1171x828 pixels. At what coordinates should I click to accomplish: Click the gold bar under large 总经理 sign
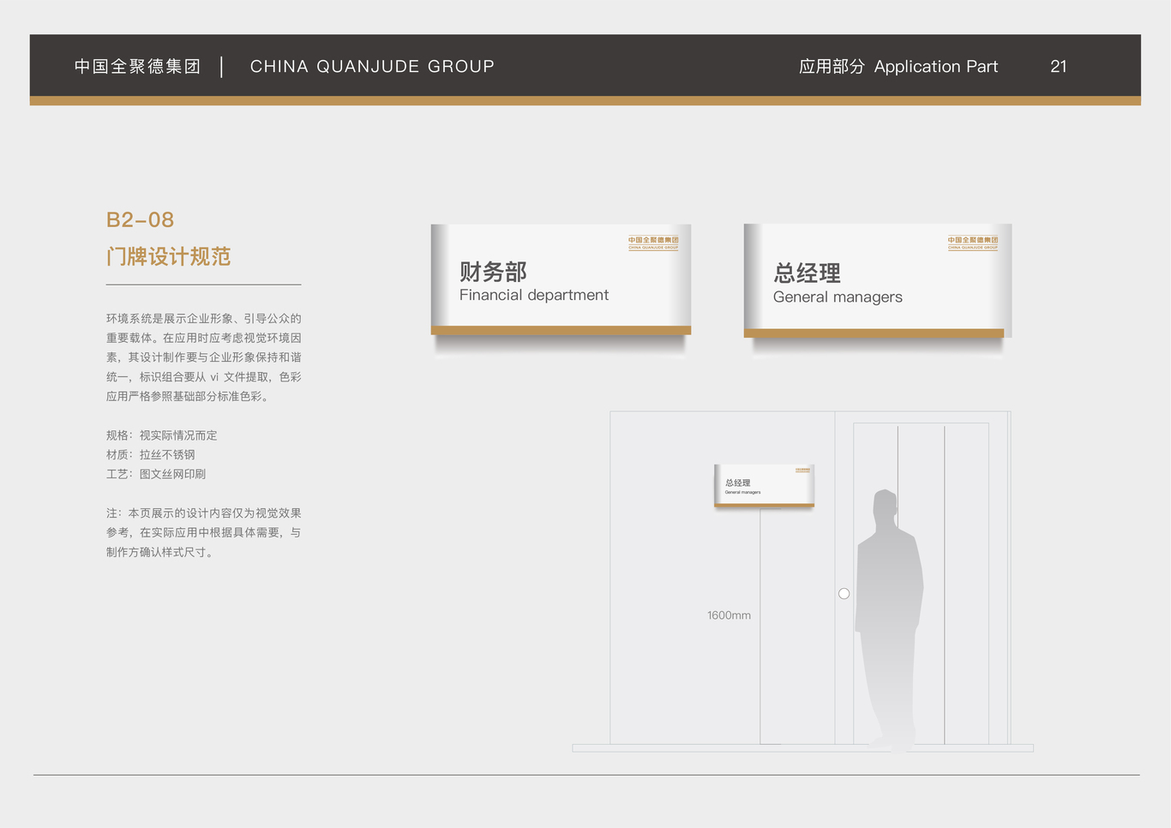point(874,333)
